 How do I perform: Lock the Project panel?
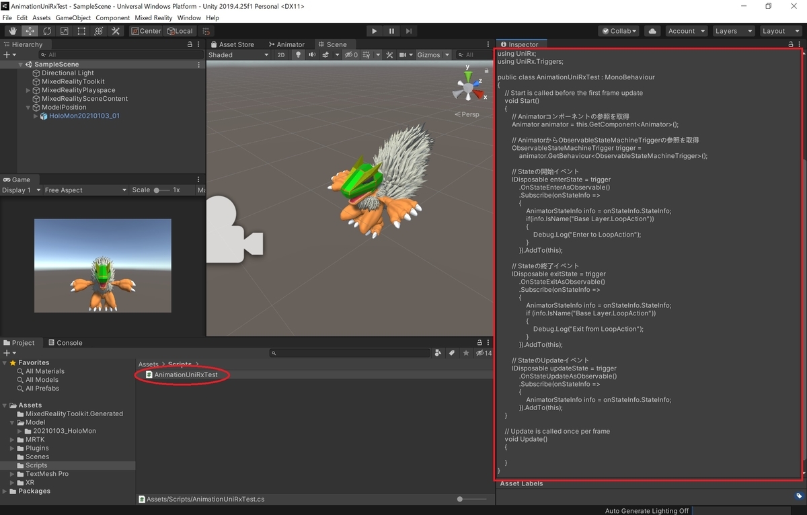pyautogui.click(x=479, y=342)
